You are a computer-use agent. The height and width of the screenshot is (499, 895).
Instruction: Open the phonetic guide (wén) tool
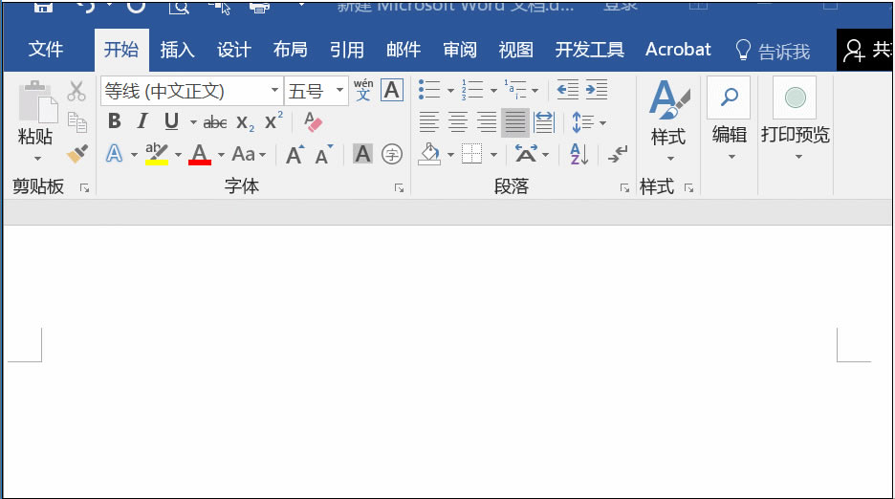363,90
